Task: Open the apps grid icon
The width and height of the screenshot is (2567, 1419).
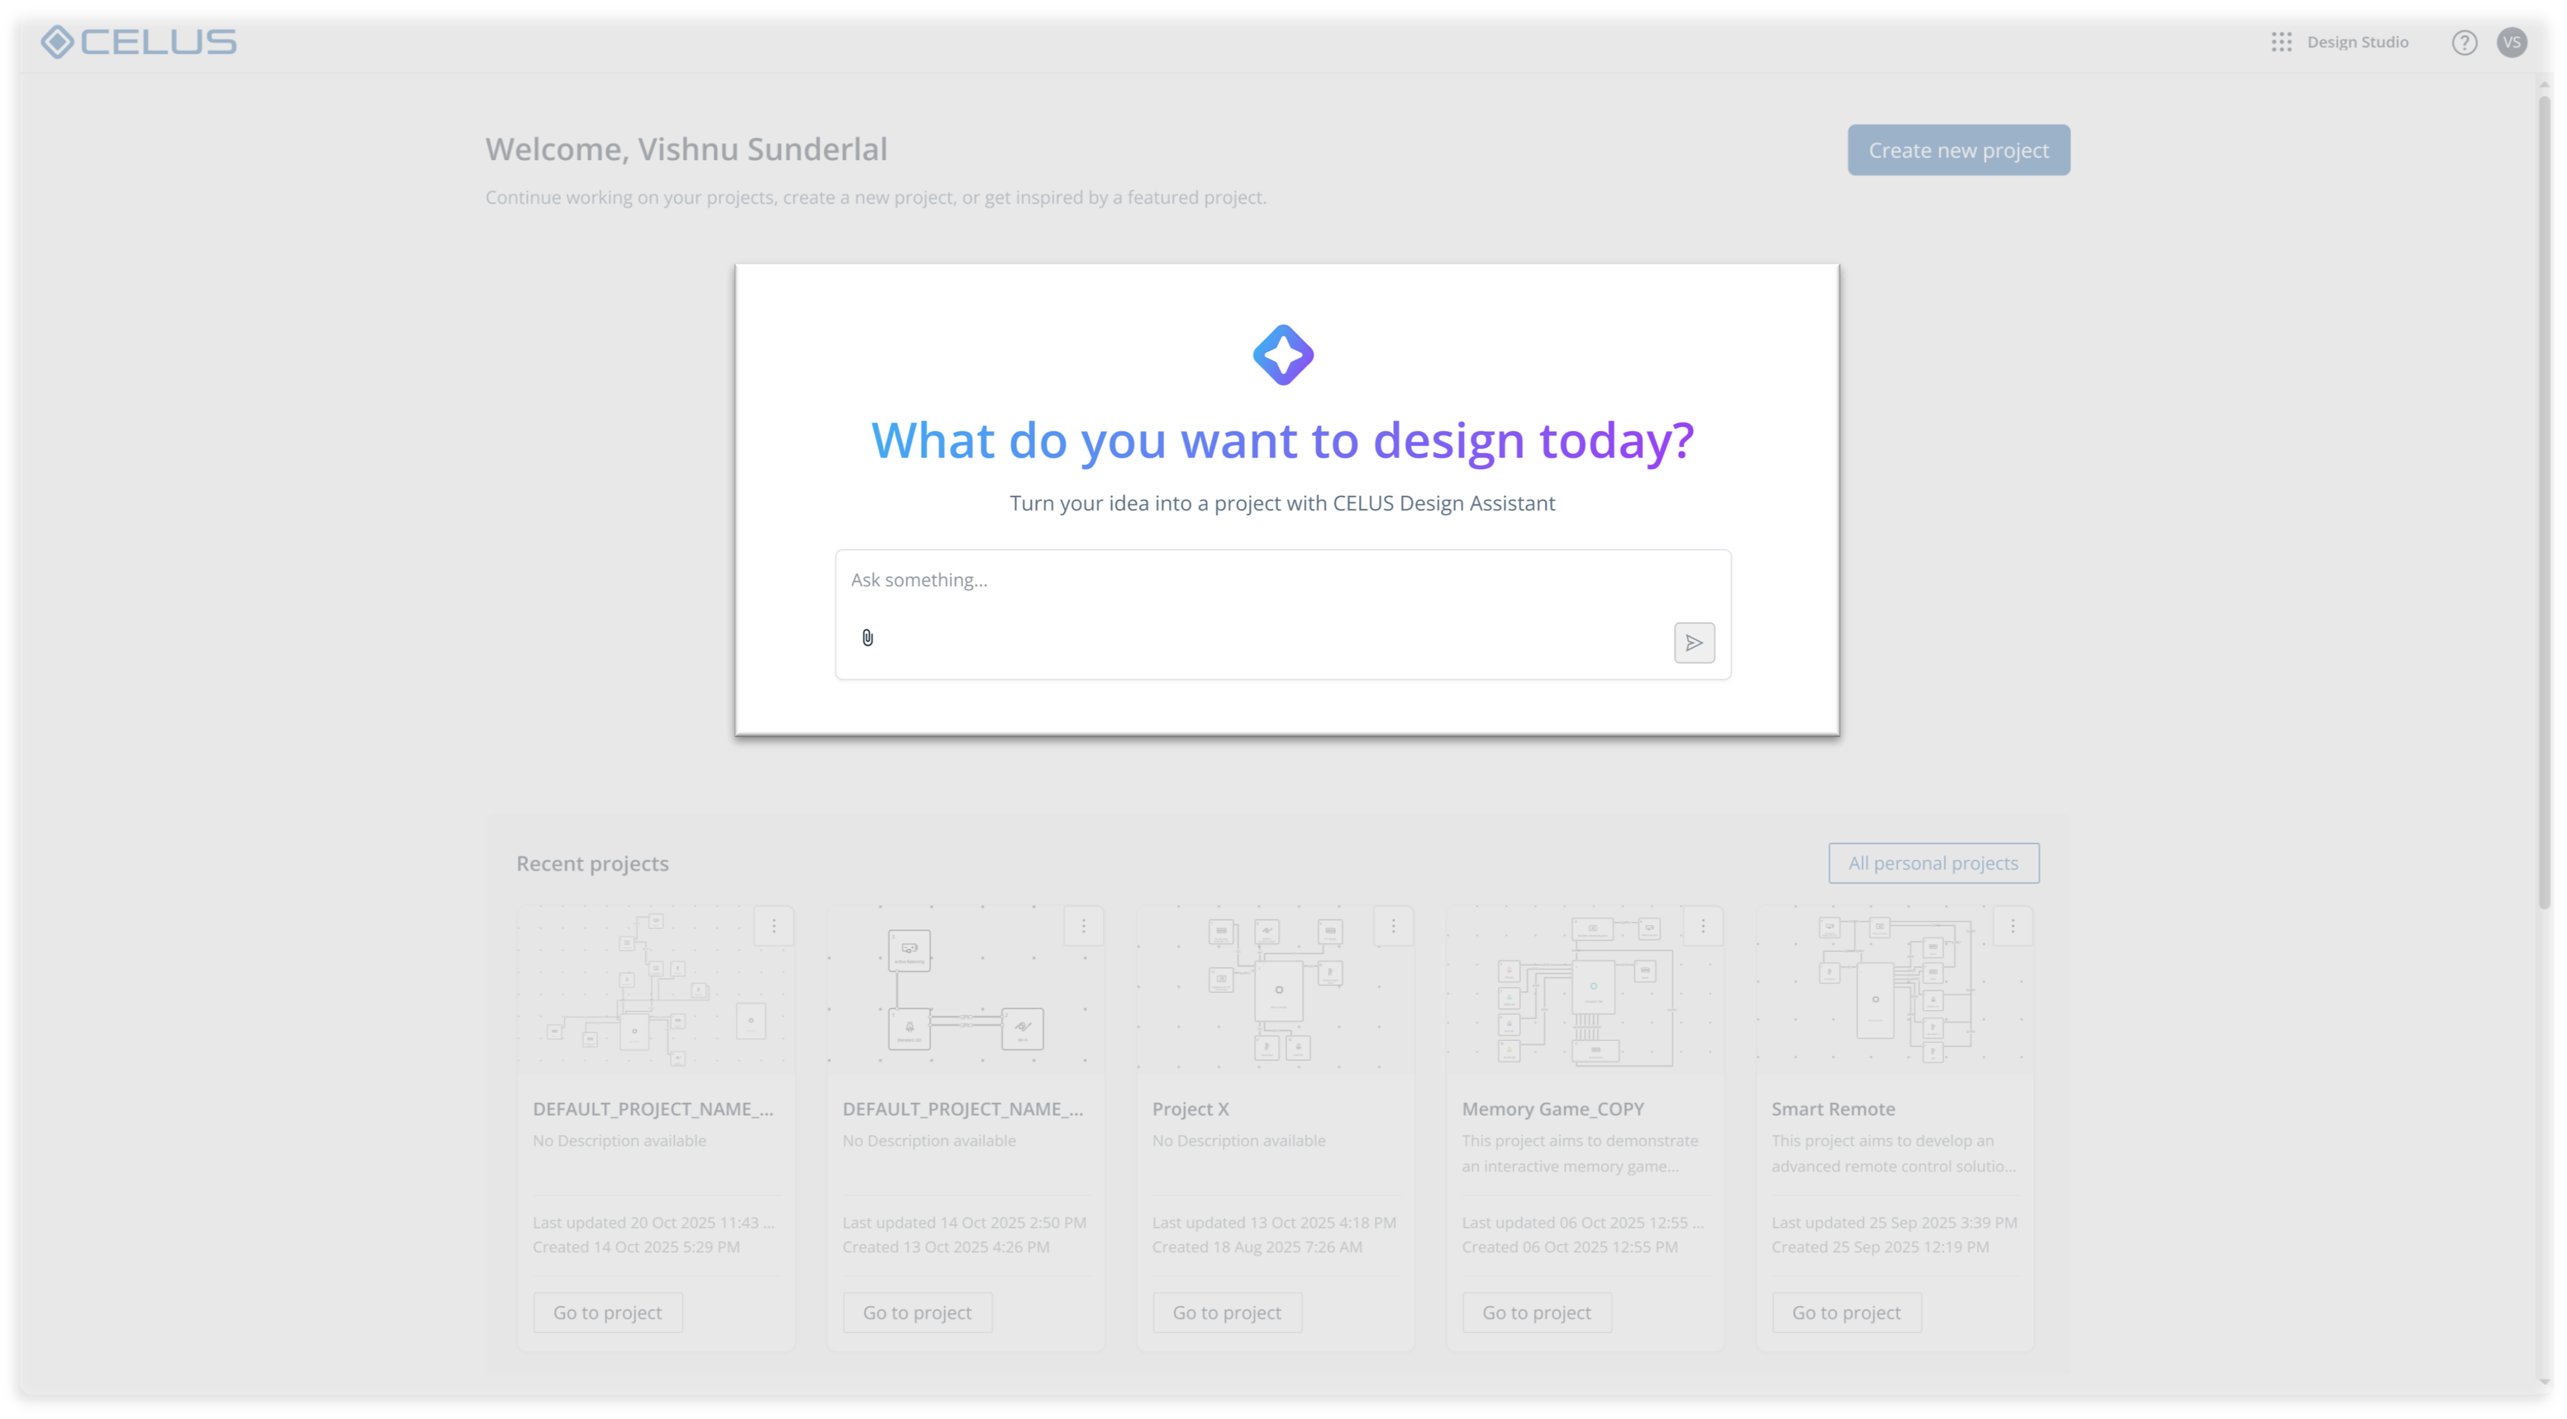Action: [x=2281, y=42]
